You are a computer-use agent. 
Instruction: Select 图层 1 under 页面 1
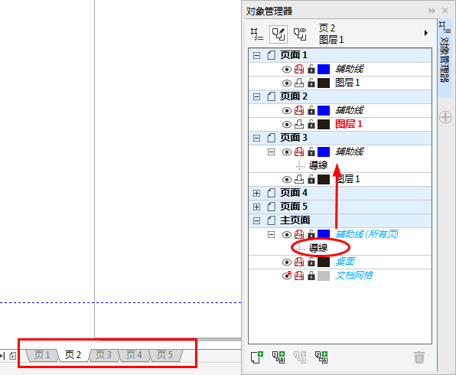[x=347, y=83]
